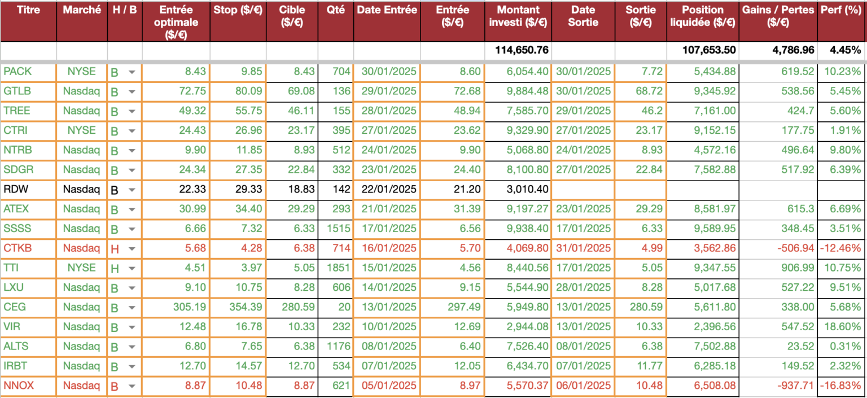The image size is (867, 398).
Task: Click the VIR stop value 16.78
Action: [238, 326]
